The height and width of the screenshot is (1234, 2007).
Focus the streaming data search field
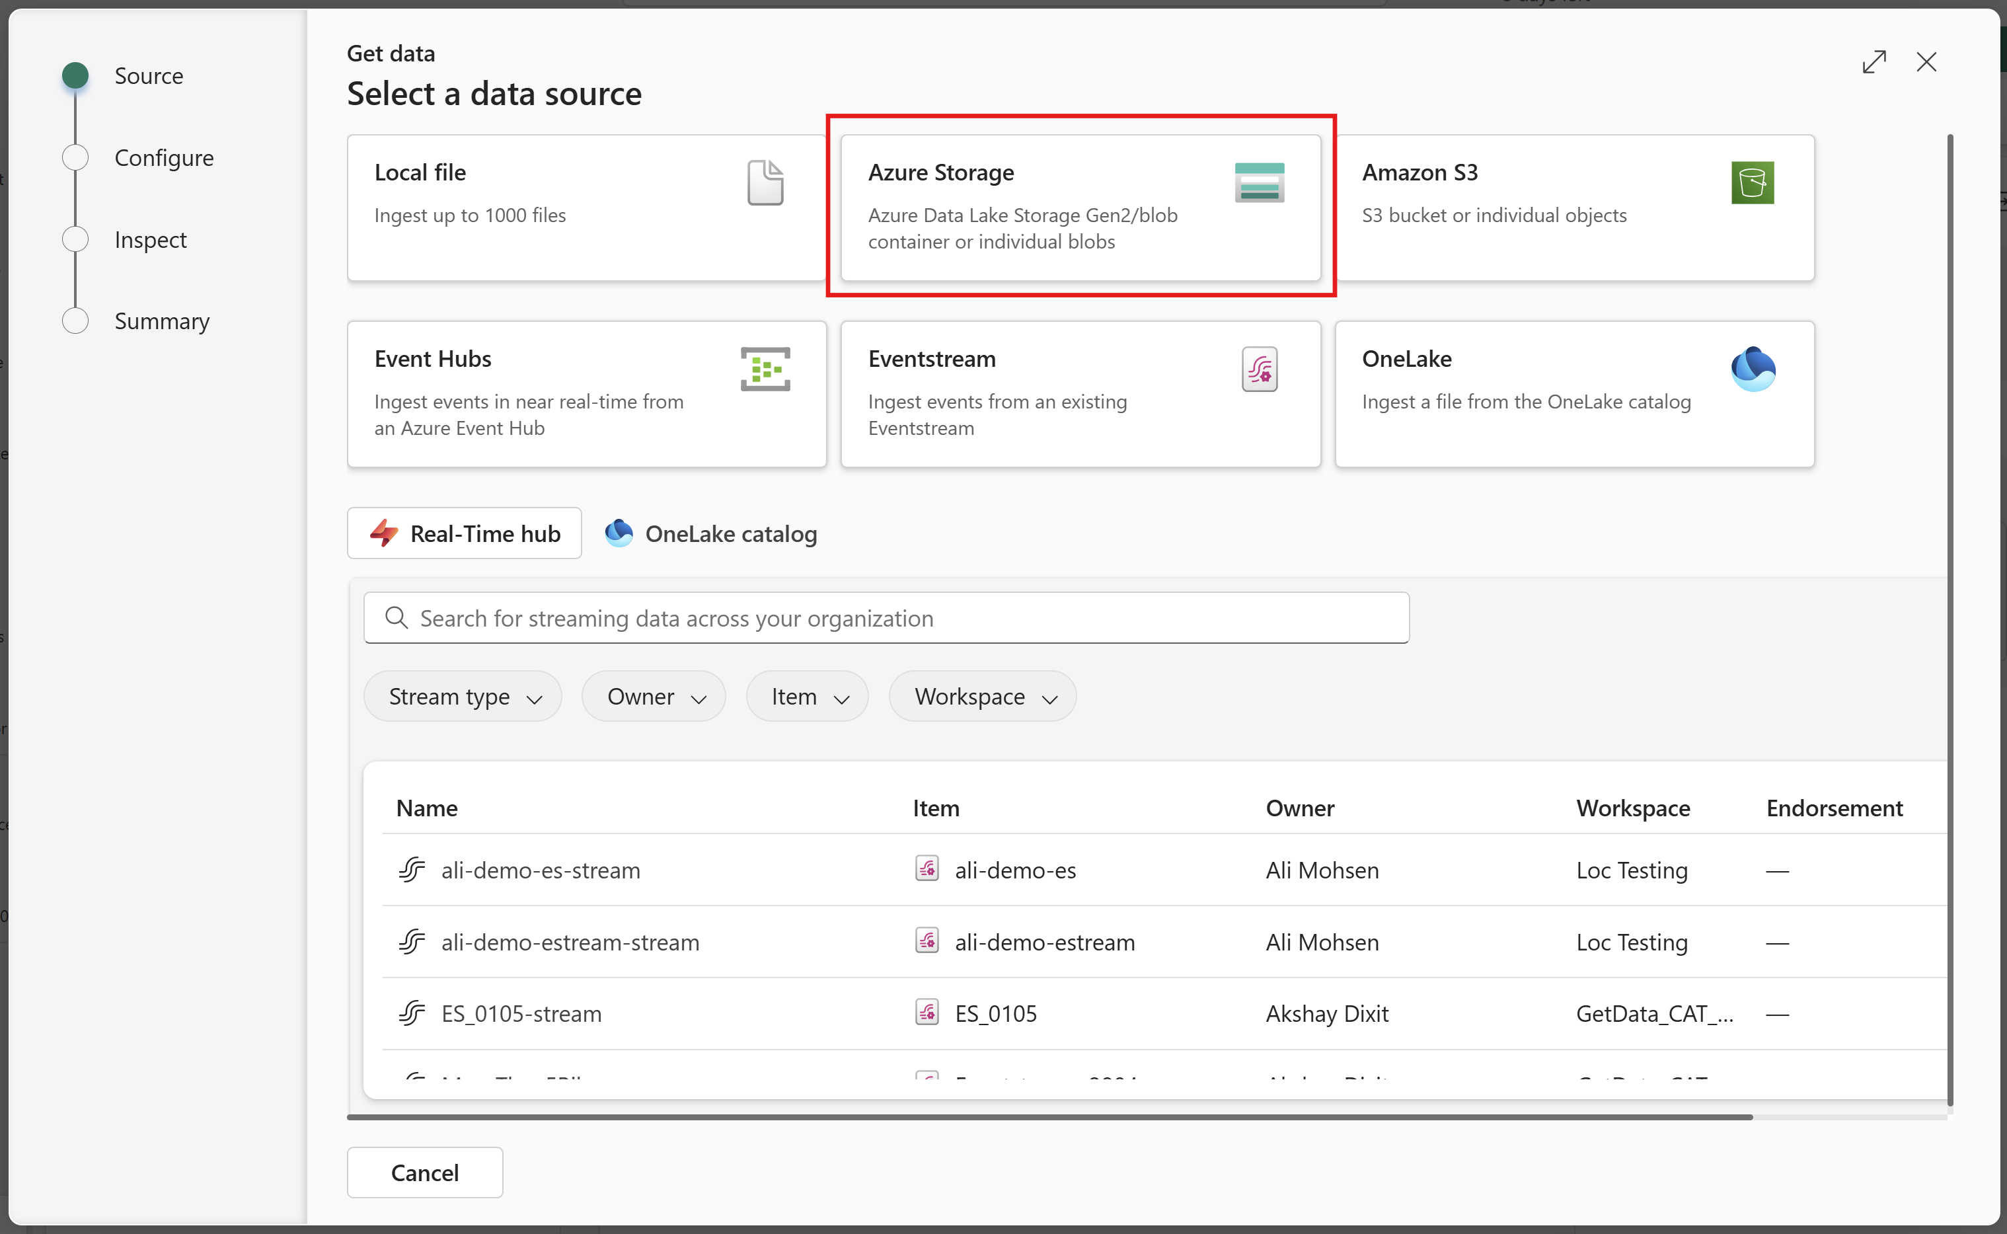[886, 618]
